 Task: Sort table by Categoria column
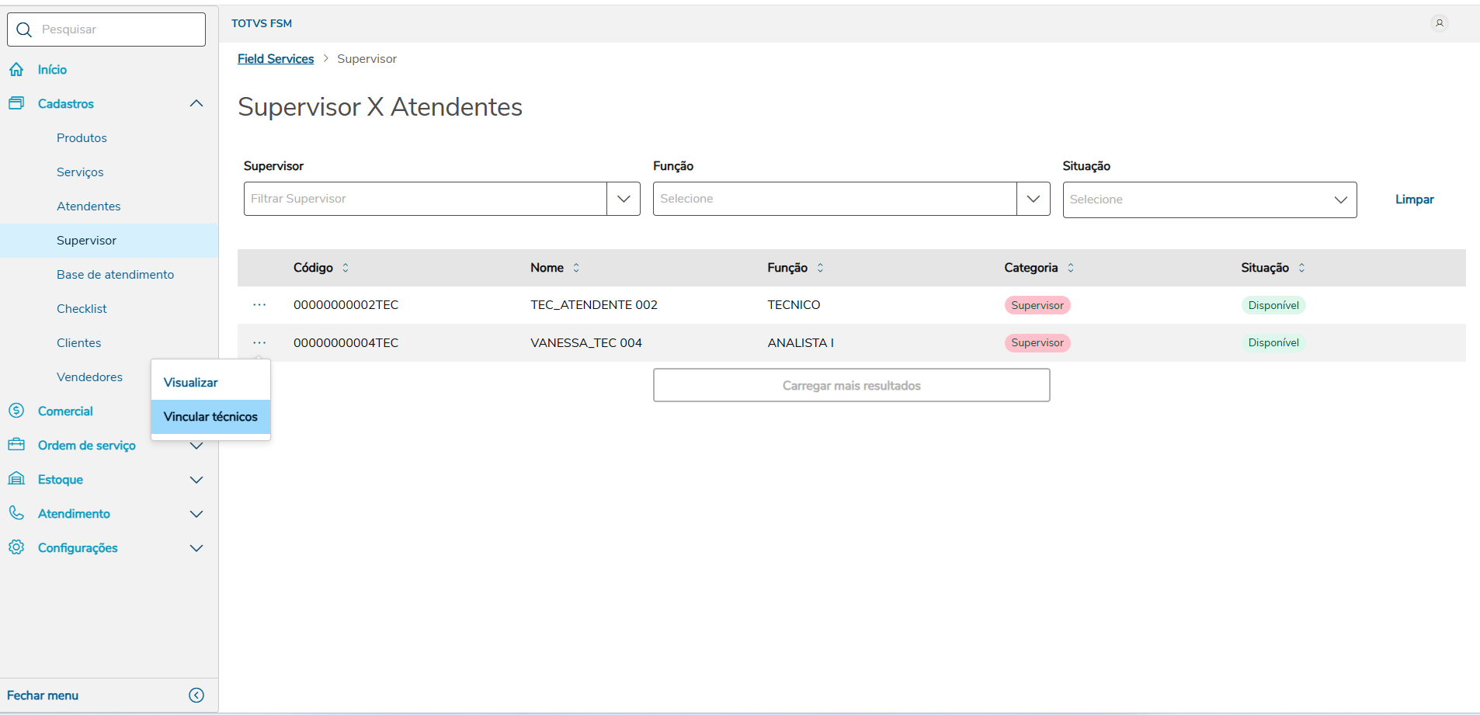1071,268
